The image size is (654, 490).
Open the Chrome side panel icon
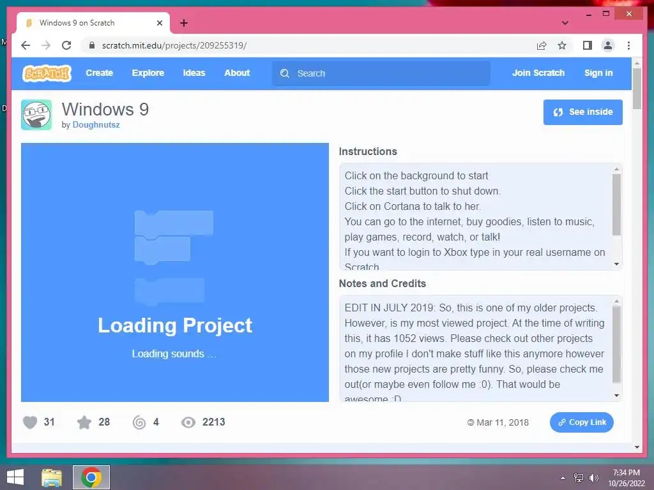(x=588, y=45)
